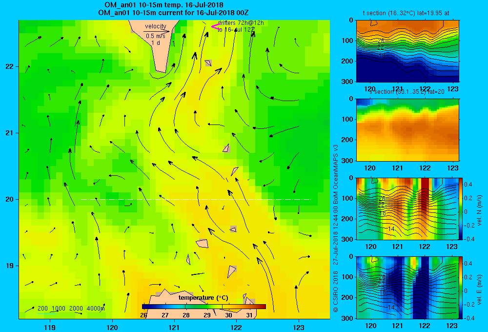
Task: Click the magenta drifter arrow marker
Action: coord(216,26)
